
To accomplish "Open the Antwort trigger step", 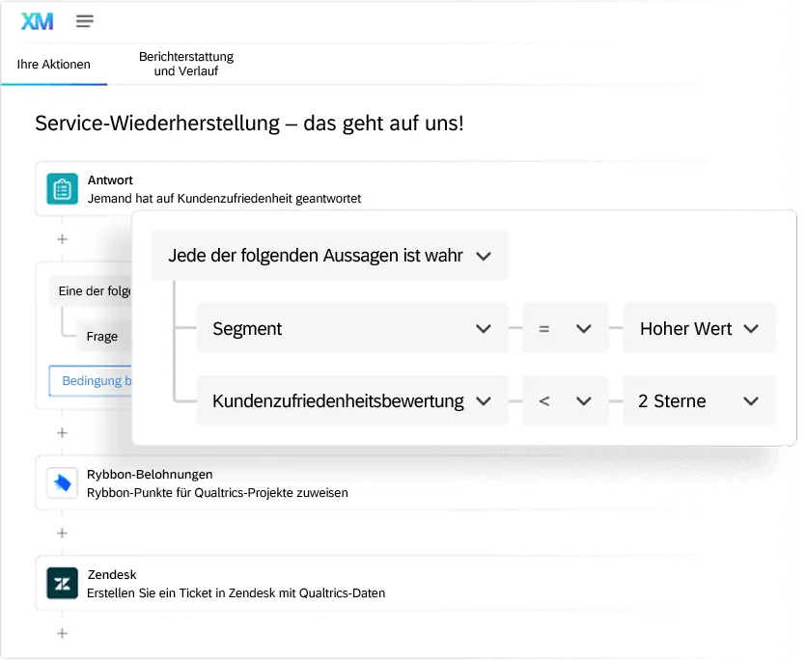I will 370,189.
